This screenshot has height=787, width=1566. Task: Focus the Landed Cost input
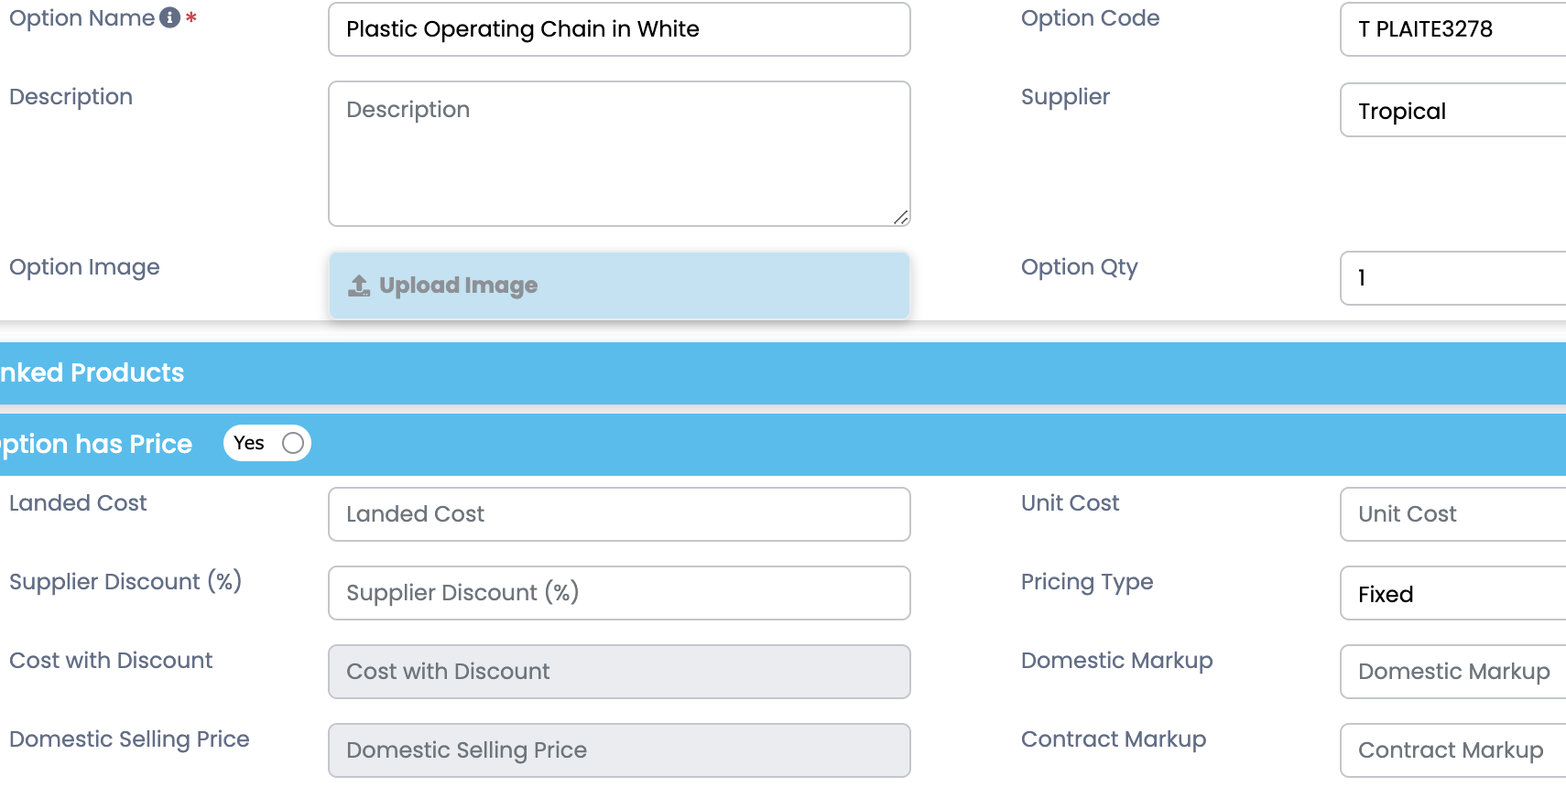pyautogui.click(x=619, y=514)
